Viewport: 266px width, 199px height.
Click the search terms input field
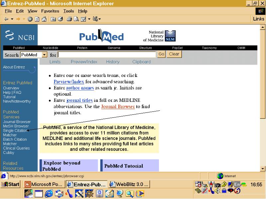click(x=107, y=54)
